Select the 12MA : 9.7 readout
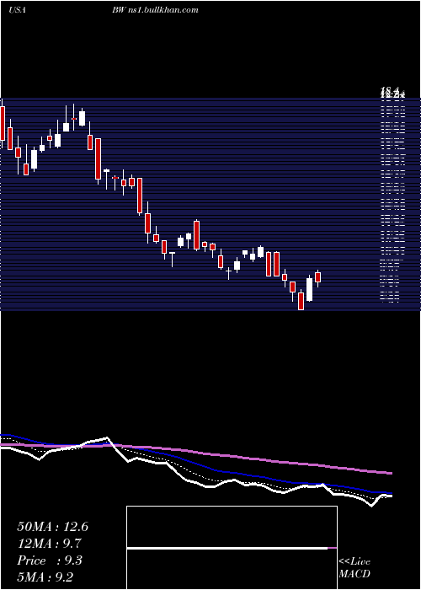The image size is (421, 590). coord(49,544)
